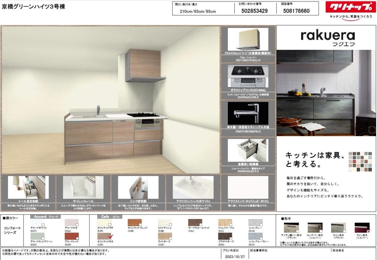Click the range hood model code ZRS75ABZ21FS(R/L)-E

point(248,60)
